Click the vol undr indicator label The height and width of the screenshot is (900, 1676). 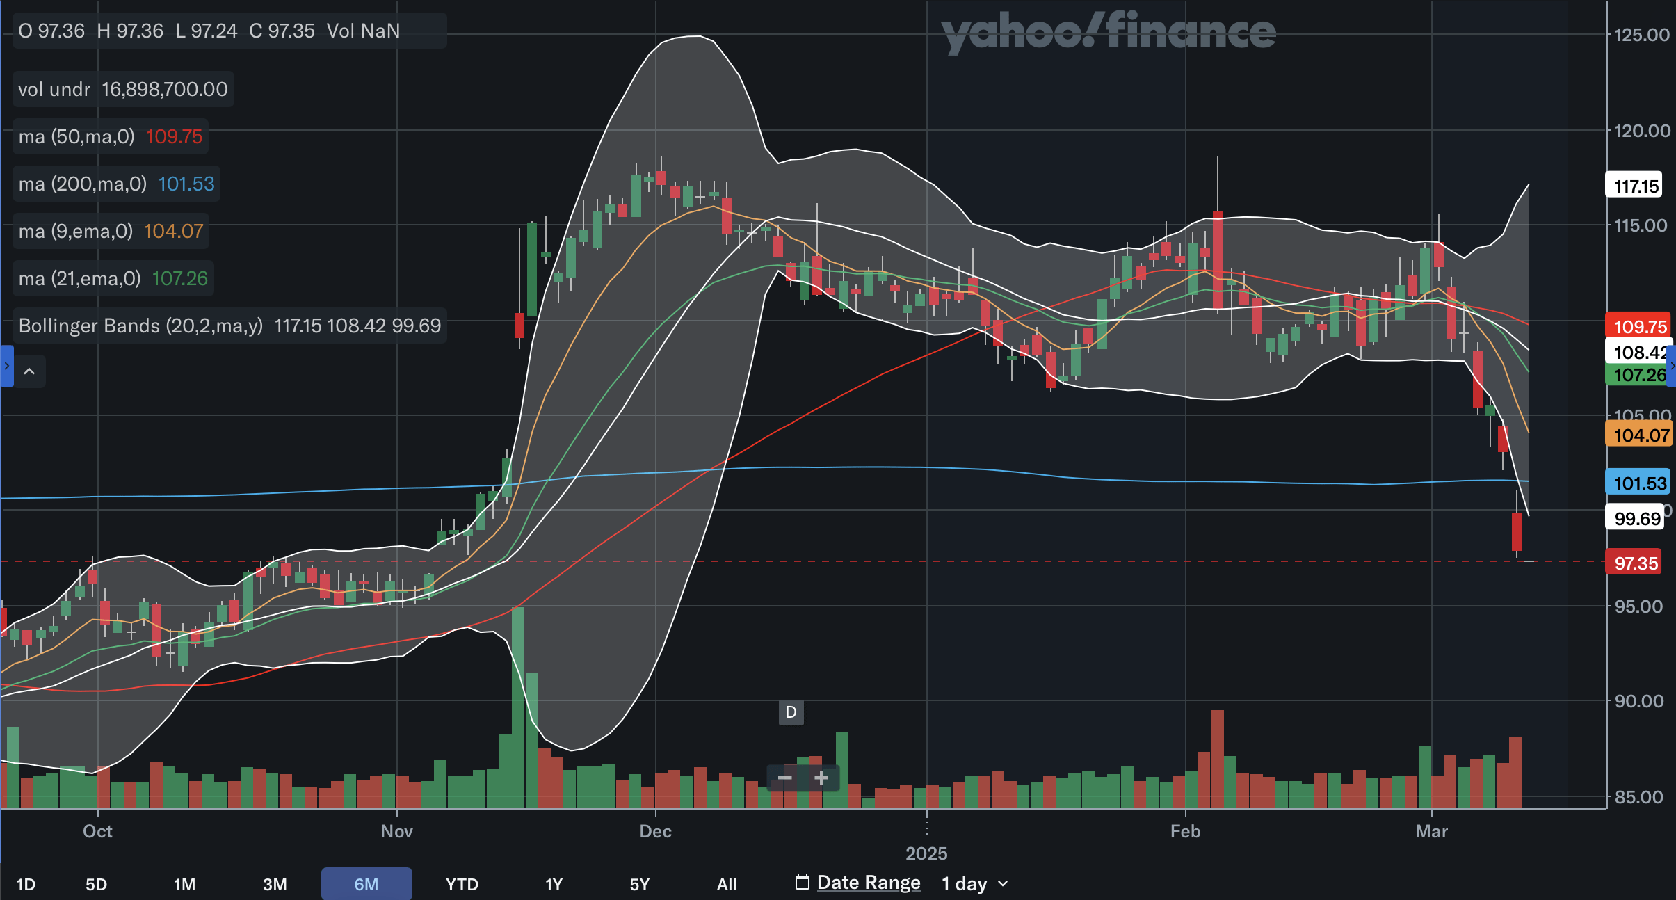(x=123, y=89)
